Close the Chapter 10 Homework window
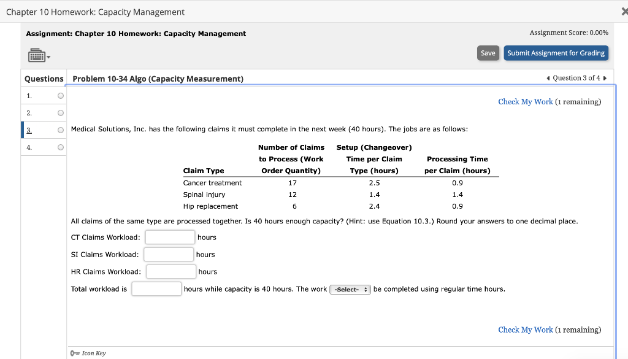This screenshot has width=628, height=359. (624, 11)
